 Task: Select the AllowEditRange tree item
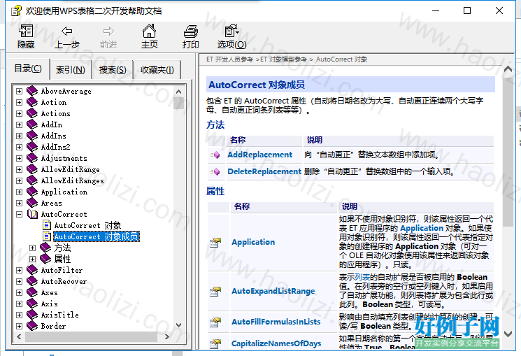click(x=70, y=169)
